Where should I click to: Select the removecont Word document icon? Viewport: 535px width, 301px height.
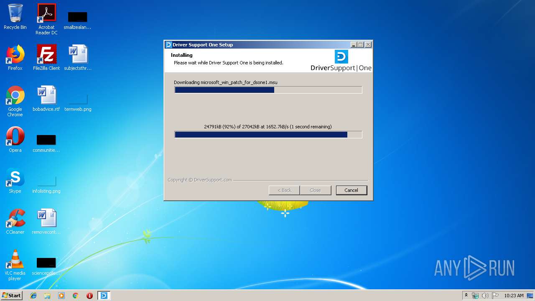[x=46, y=222]
